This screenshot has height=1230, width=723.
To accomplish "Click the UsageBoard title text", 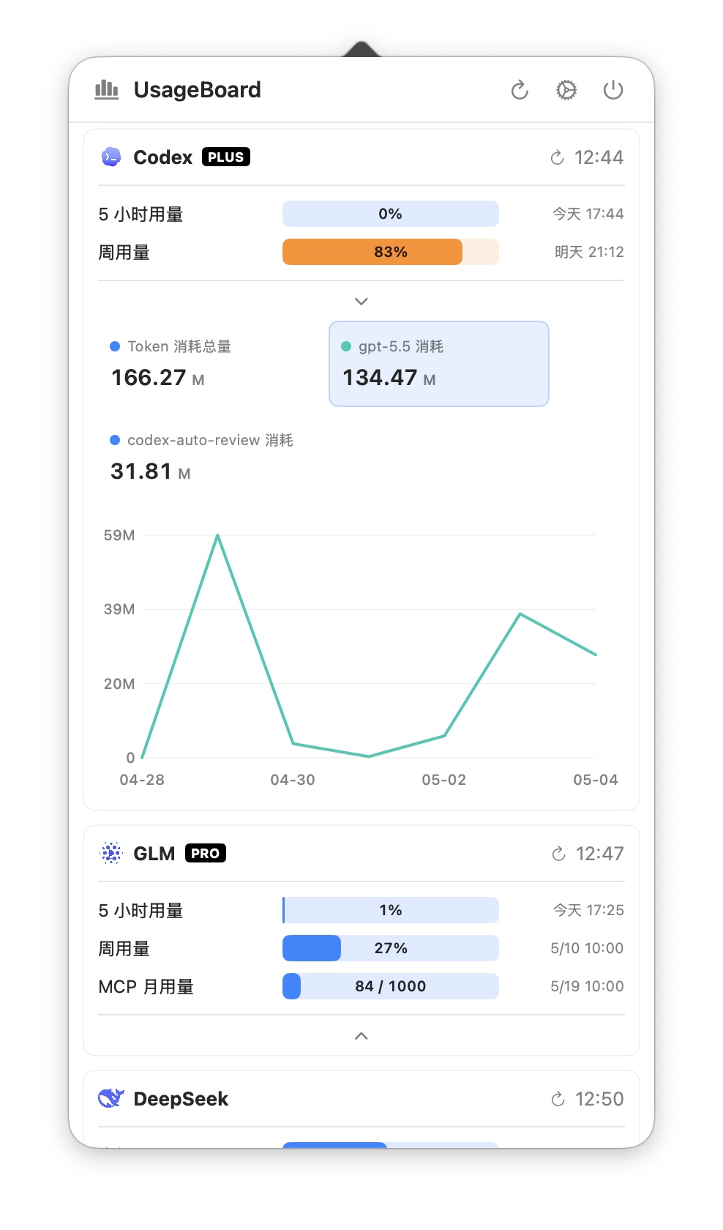I will coord(197,90).
